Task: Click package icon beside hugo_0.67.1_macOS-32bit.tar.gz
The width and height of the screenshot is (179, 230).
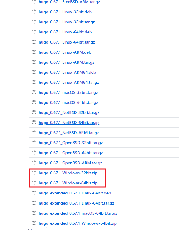Action: point(34,92)
